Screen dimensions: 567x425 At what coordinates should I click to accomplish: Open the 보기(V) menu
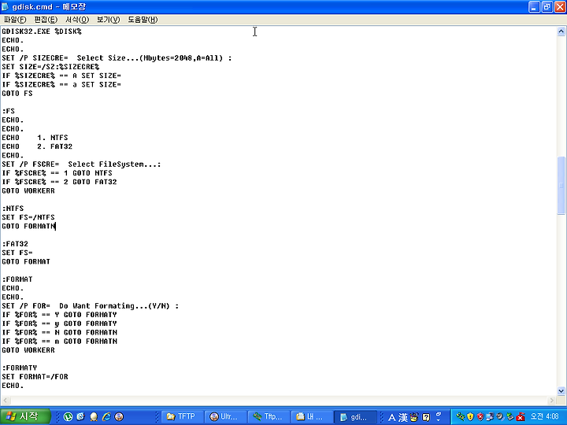[x=108, y=20]
